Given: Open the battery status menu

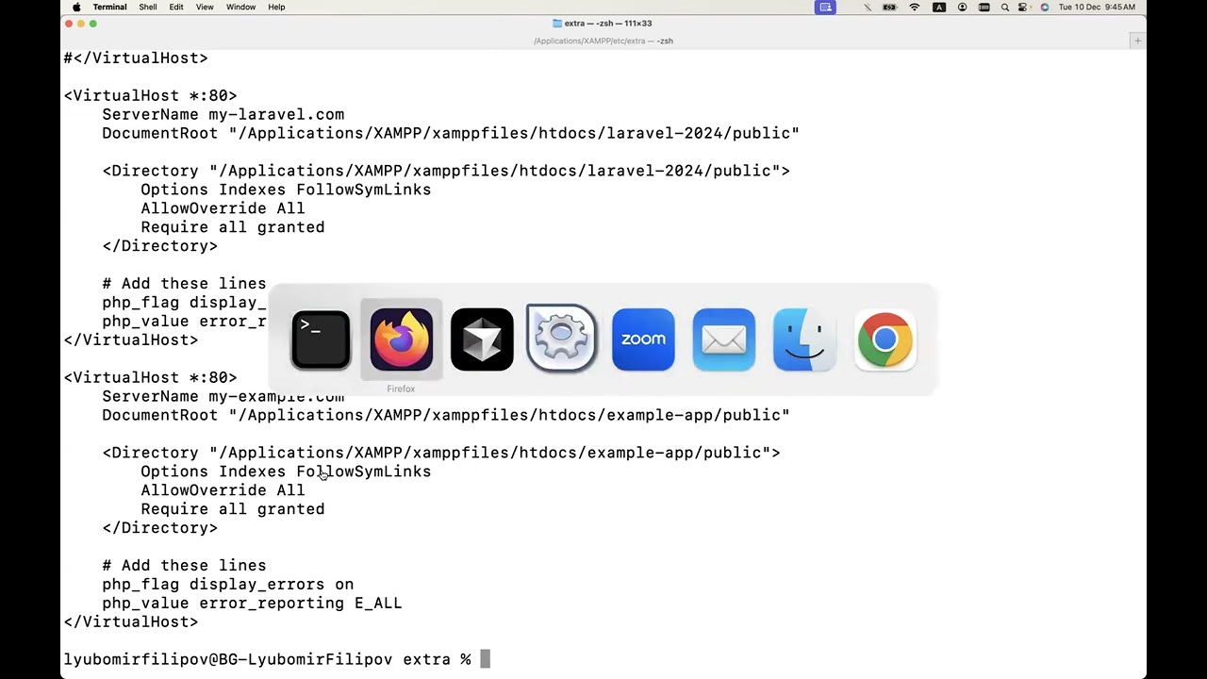Looking at the screenshot, I should pyautogui.click(x=889, y=7).
